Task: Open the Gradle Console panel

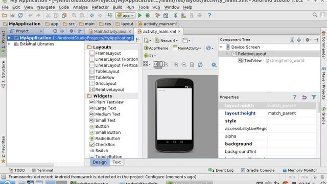Action: click(x=258, y=170)
